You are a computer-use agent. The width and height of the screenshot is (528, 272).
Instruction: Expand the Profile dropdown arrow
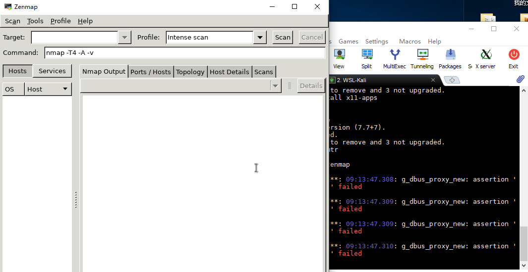260,37
